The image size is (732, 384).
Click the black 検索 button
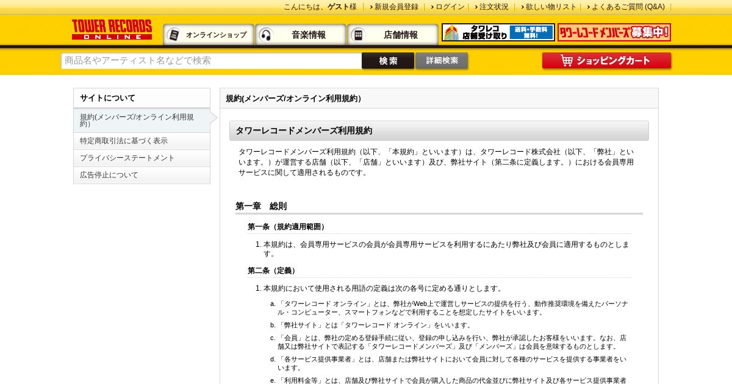coord(388,61)
